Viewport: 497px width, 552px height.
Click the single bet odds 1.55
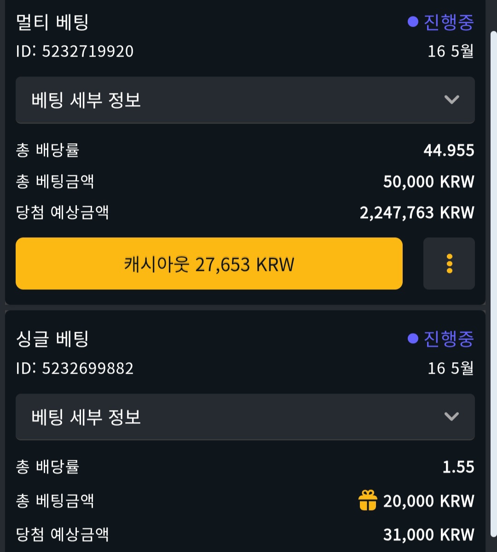point(458,467)
